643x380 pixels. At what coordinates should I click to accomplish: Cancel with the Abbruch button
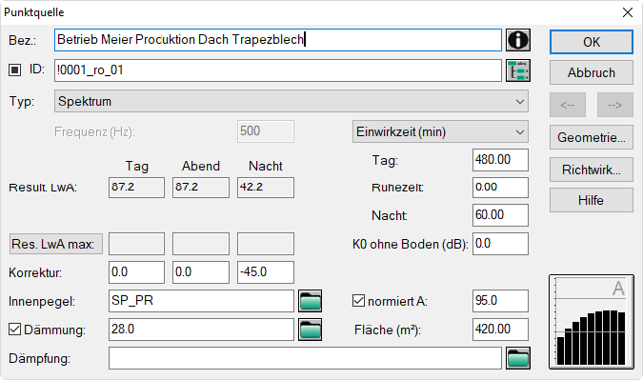pyautogui.click(x=592, y=72)
